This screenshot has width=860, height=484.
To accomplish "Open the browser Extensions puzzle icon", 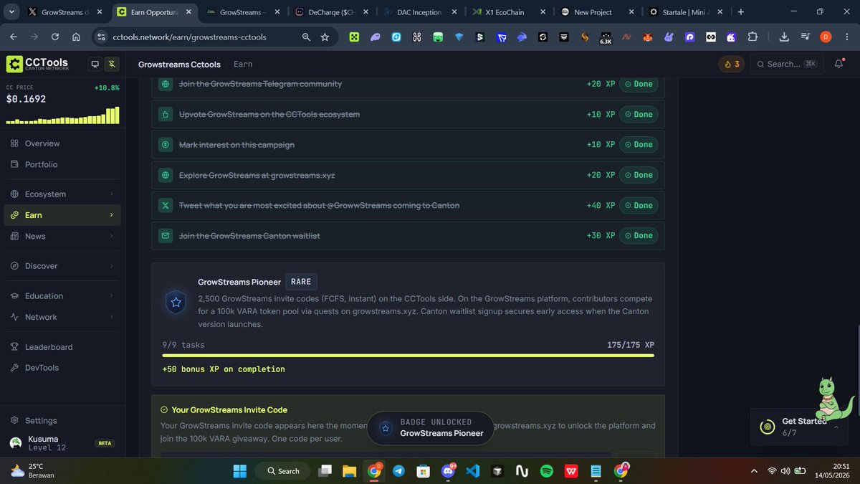I will (x=752, y=37).
